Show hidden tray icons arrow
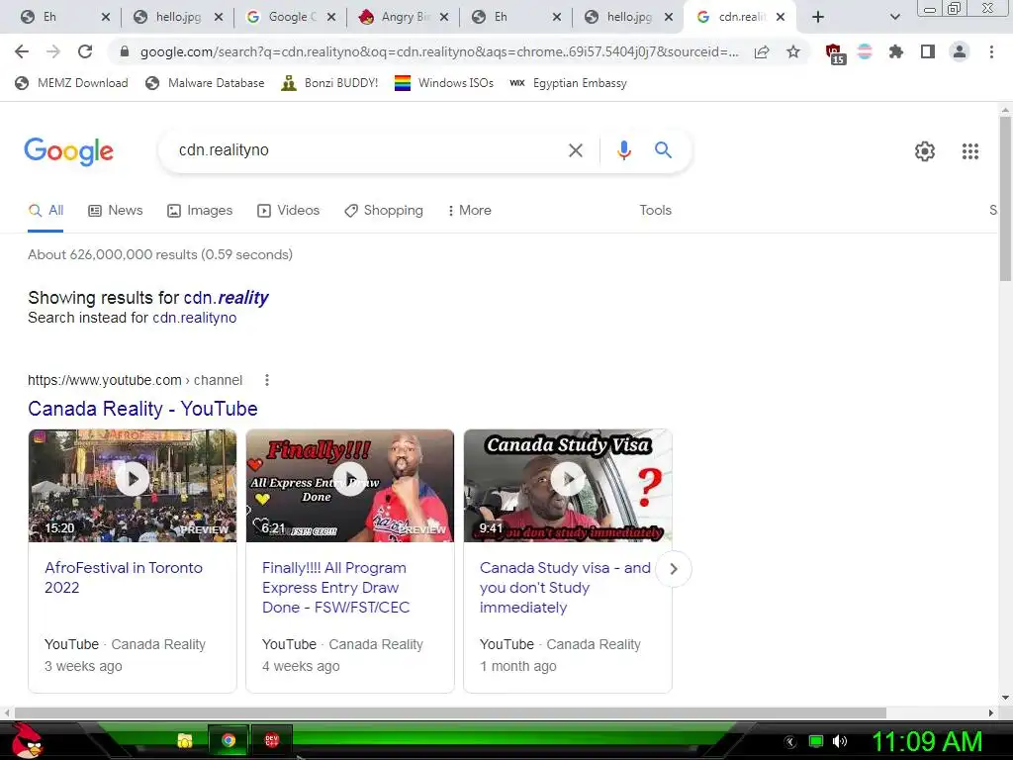The image size is (1013, 760). (790, 742)
